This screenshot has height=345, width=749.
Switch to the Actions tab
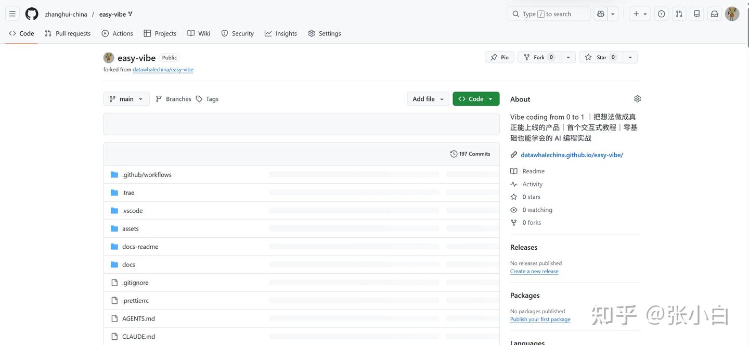point(117,33)
